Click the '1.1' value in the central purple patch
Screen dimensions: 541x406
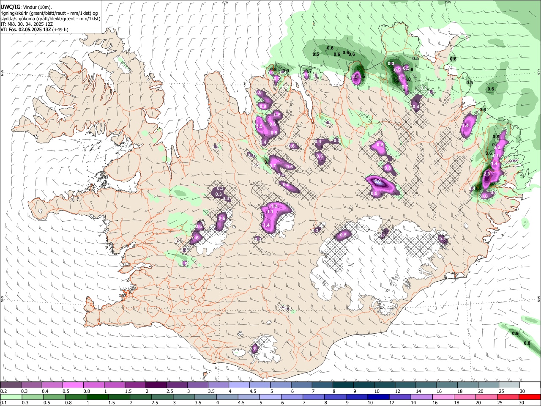[x=270, y=211]
